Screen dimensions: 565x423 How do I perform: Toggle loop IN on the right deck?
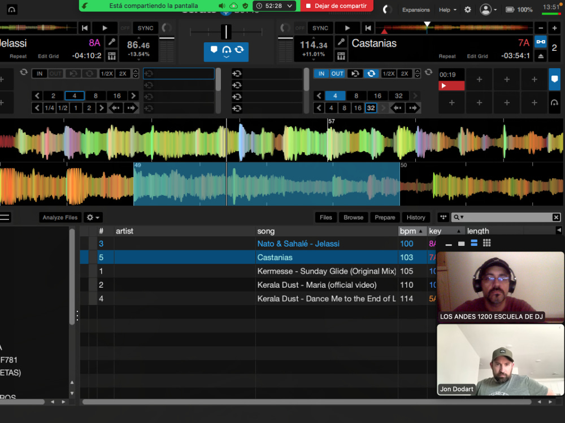[x=321, y=74]
